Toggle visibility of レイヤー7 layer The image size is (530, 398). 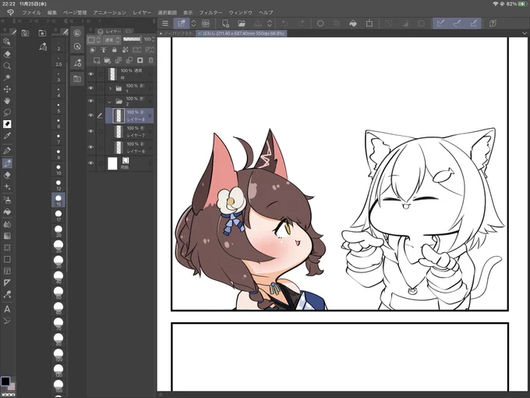point(90,131)
